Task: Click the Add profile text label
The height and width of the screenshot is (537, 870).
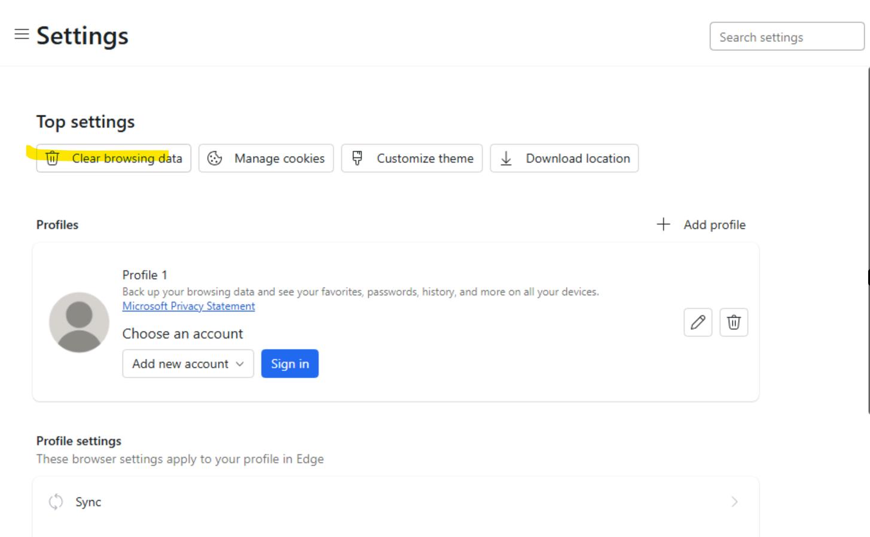Action: coord(715,225)
